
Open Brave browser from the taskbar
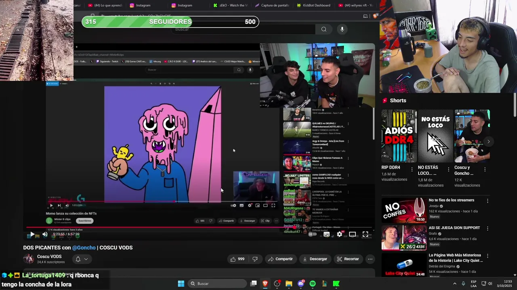pos(265,284)
